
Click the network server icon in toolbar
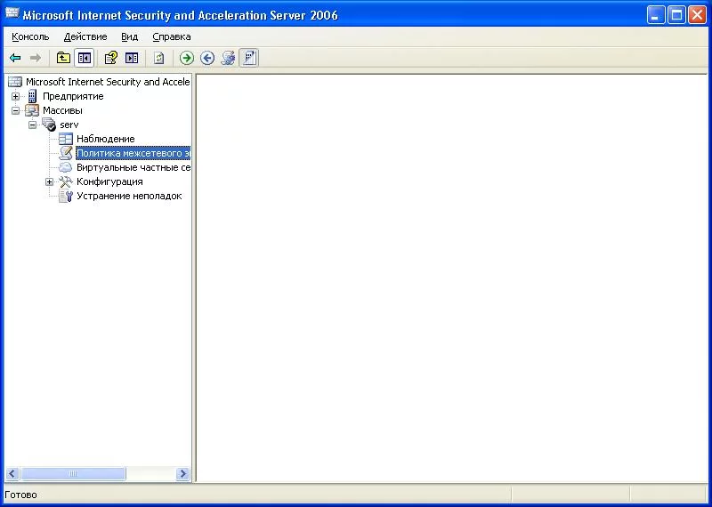[228, 58]
